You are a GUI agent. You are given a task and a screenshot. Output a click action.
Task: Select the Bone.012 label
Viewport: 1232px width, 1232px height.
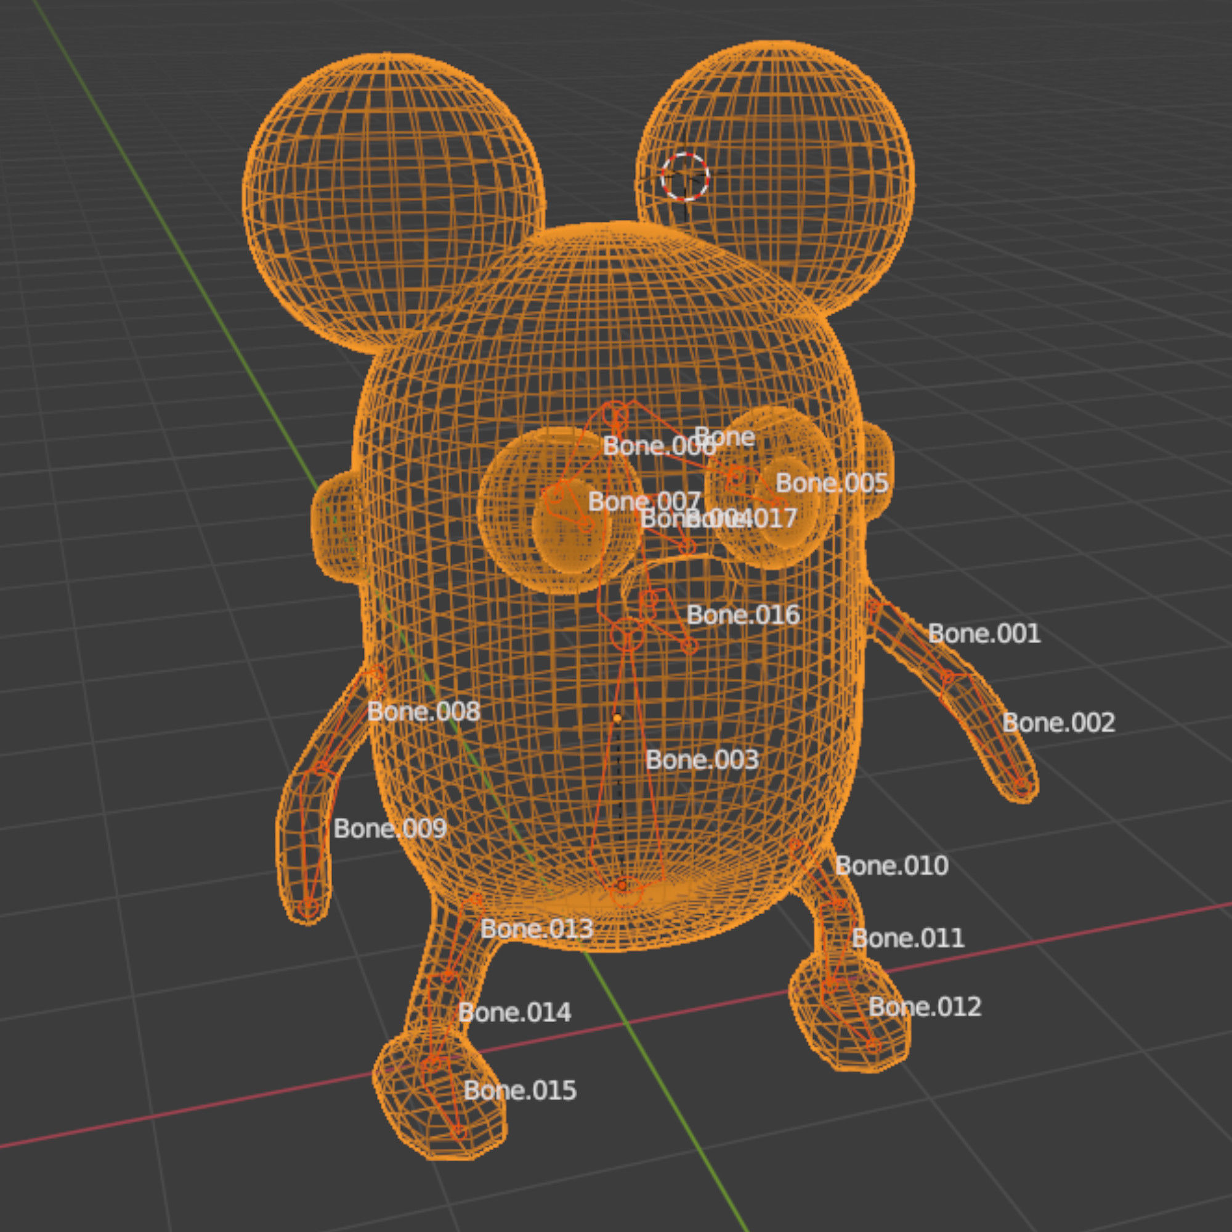click(925, 1007)
